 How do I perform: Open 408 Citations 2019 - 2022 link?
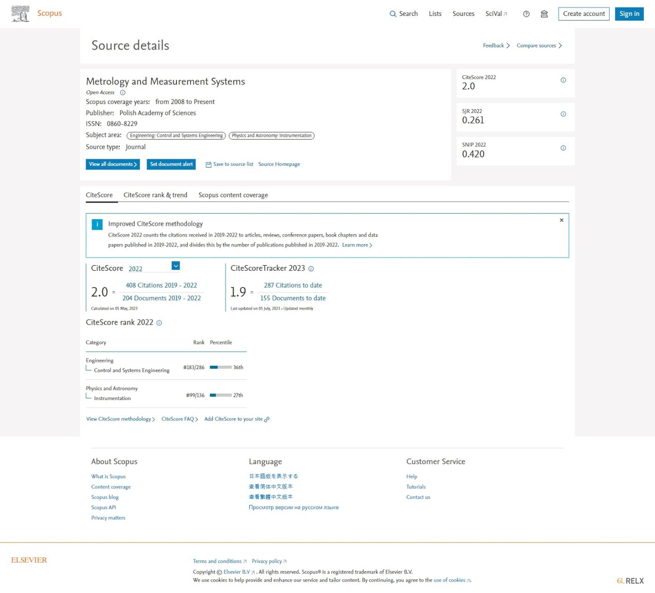coord(161,285)
